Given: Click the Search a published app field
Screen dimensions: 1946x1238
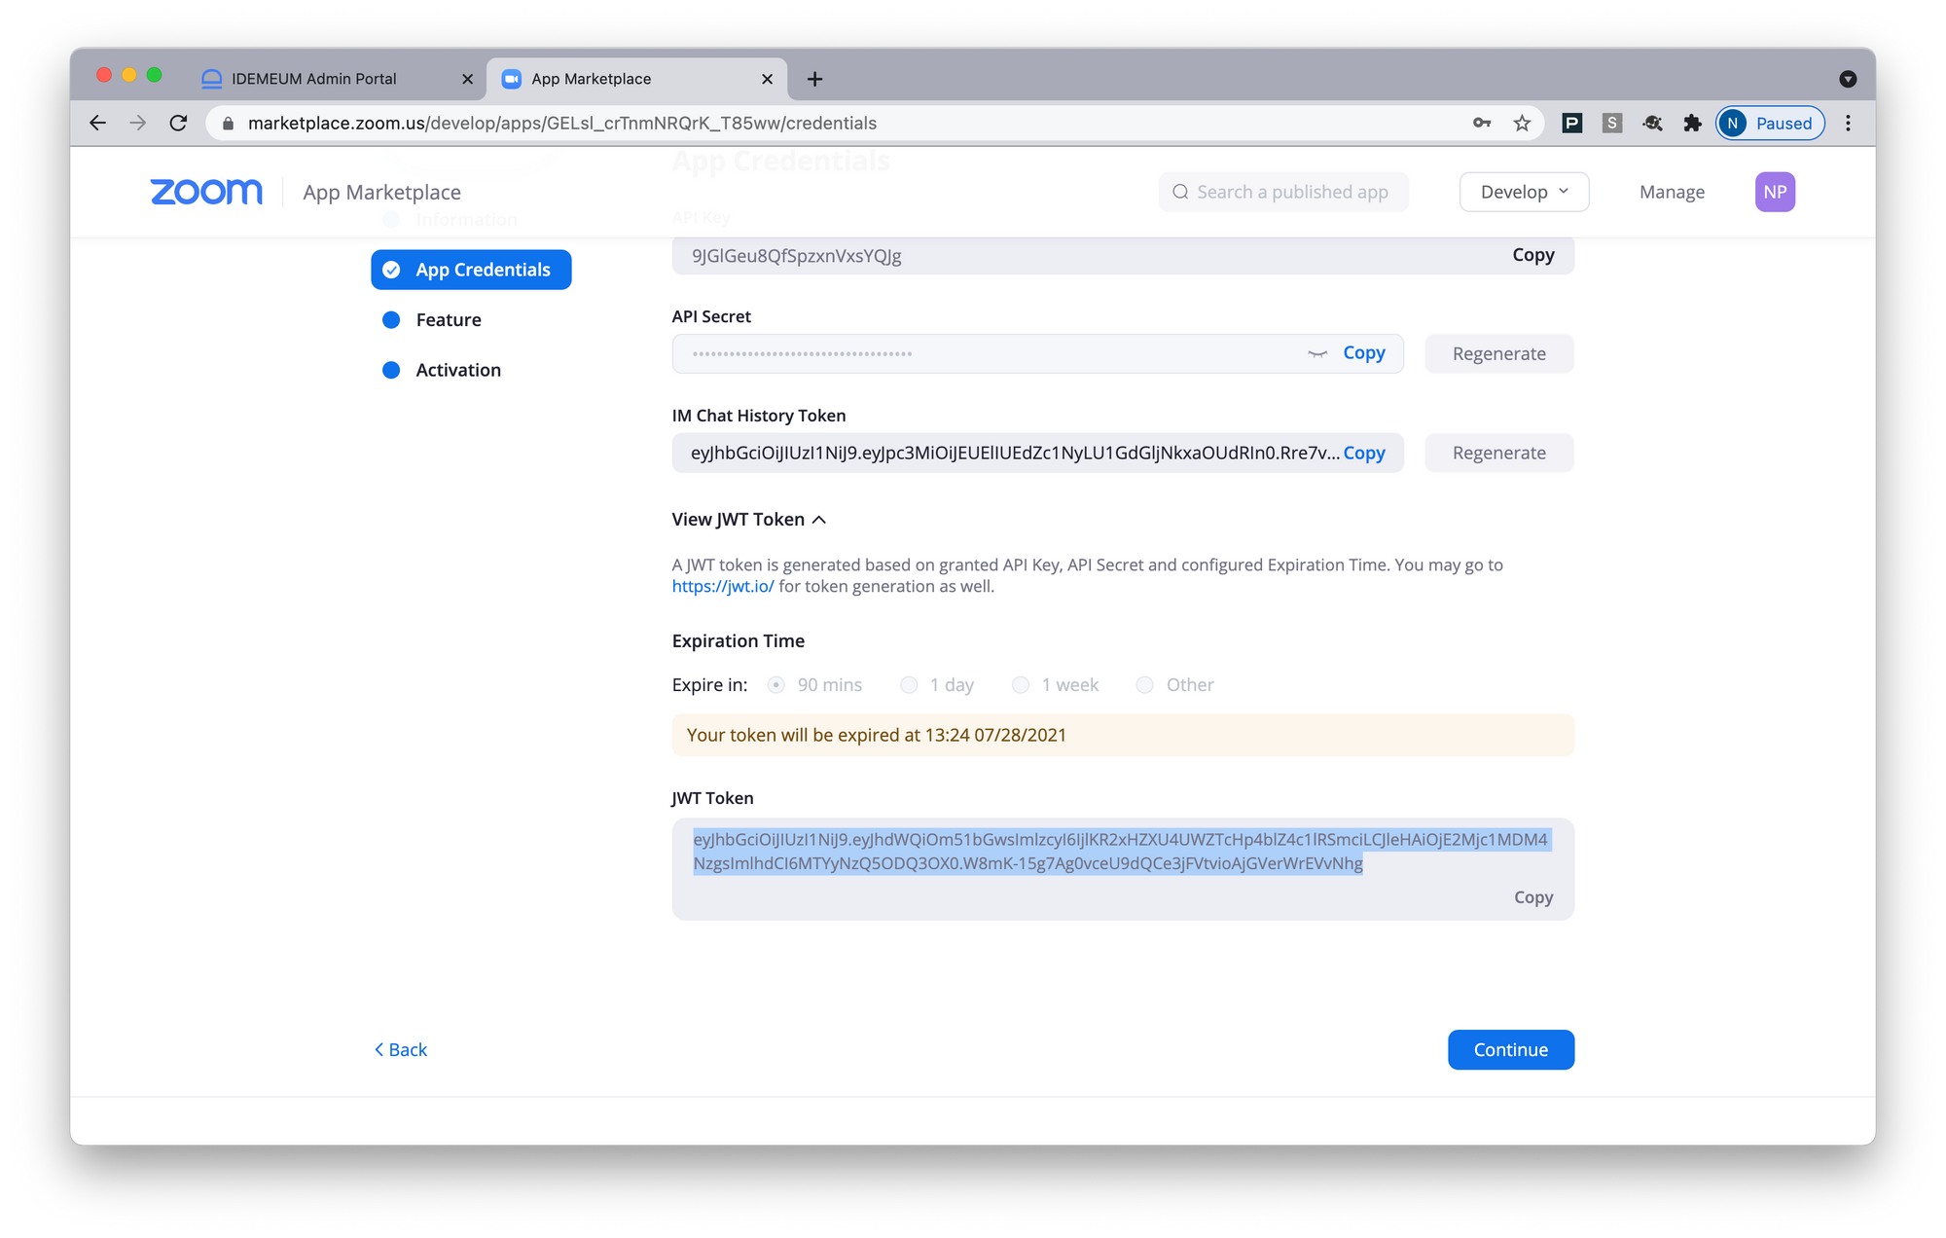Looking at the screenshot, I should 1283,192.
